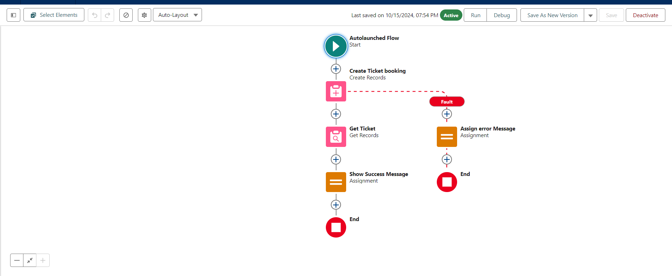Click the Select Elements button
Image resolution: width=672 pixels, height=276 pixels.
(54, 15)
